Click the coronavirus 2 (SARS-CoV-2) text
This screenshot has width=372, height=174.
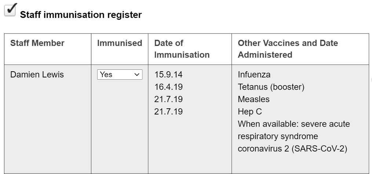click(x=293, y=149)
